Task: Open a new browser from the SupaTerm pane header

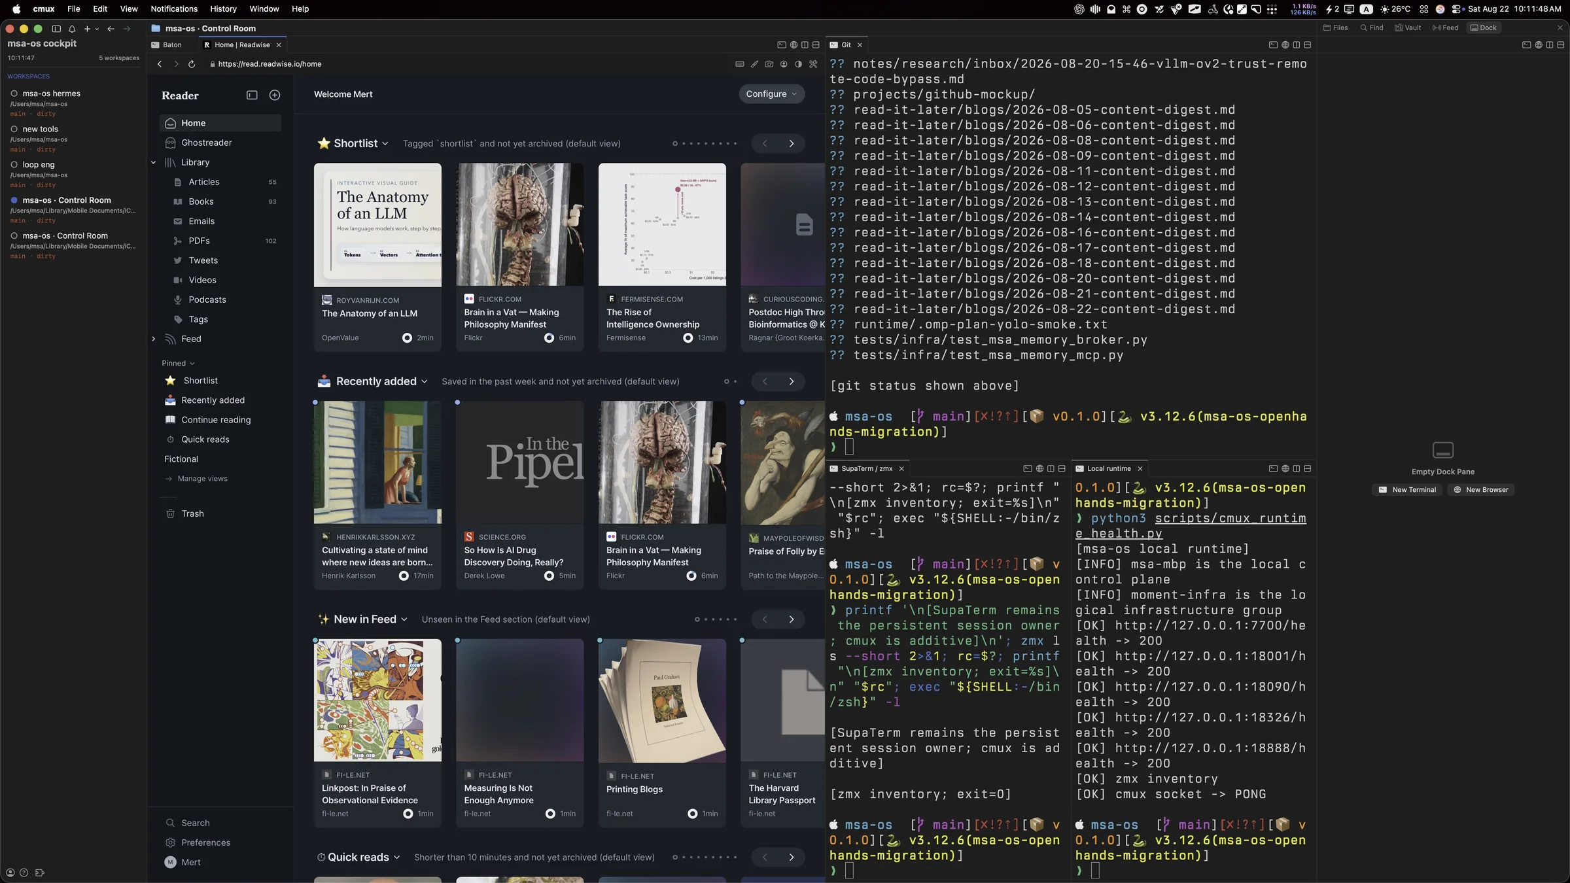Action: pyautogui.click(x=1039, y=469)
